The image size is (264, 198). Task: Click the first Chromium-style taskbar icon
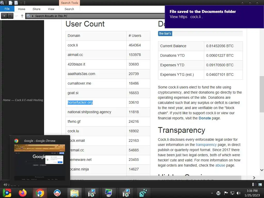click(7, 193)
